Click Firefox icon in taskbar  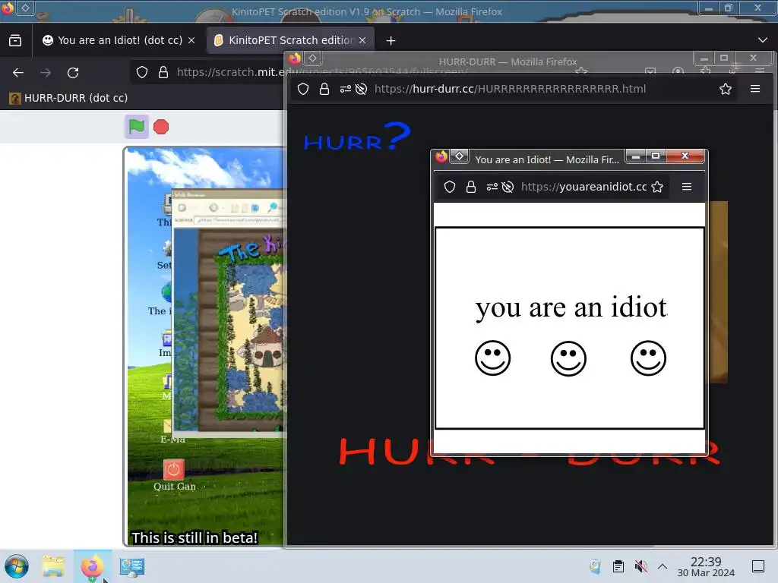tap(92, 566)
